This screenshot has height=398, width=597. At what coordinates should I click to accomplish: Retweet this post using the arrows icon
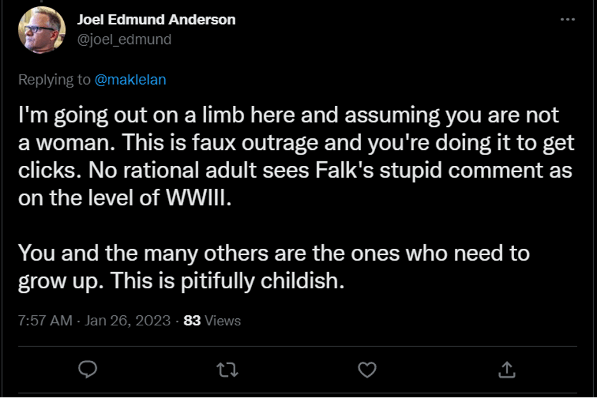(x=226, y=369)
